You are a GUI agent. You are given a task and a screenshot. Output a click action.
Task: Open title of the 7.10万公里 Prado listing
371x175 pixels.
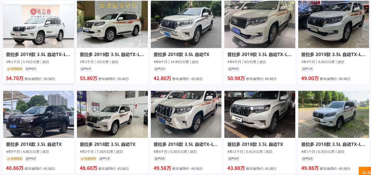click(108, 144)
